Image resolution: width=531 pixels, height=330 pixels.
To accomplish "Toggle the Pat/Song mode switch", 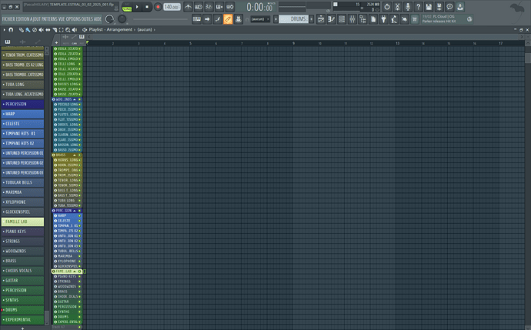I will (127, 7).
